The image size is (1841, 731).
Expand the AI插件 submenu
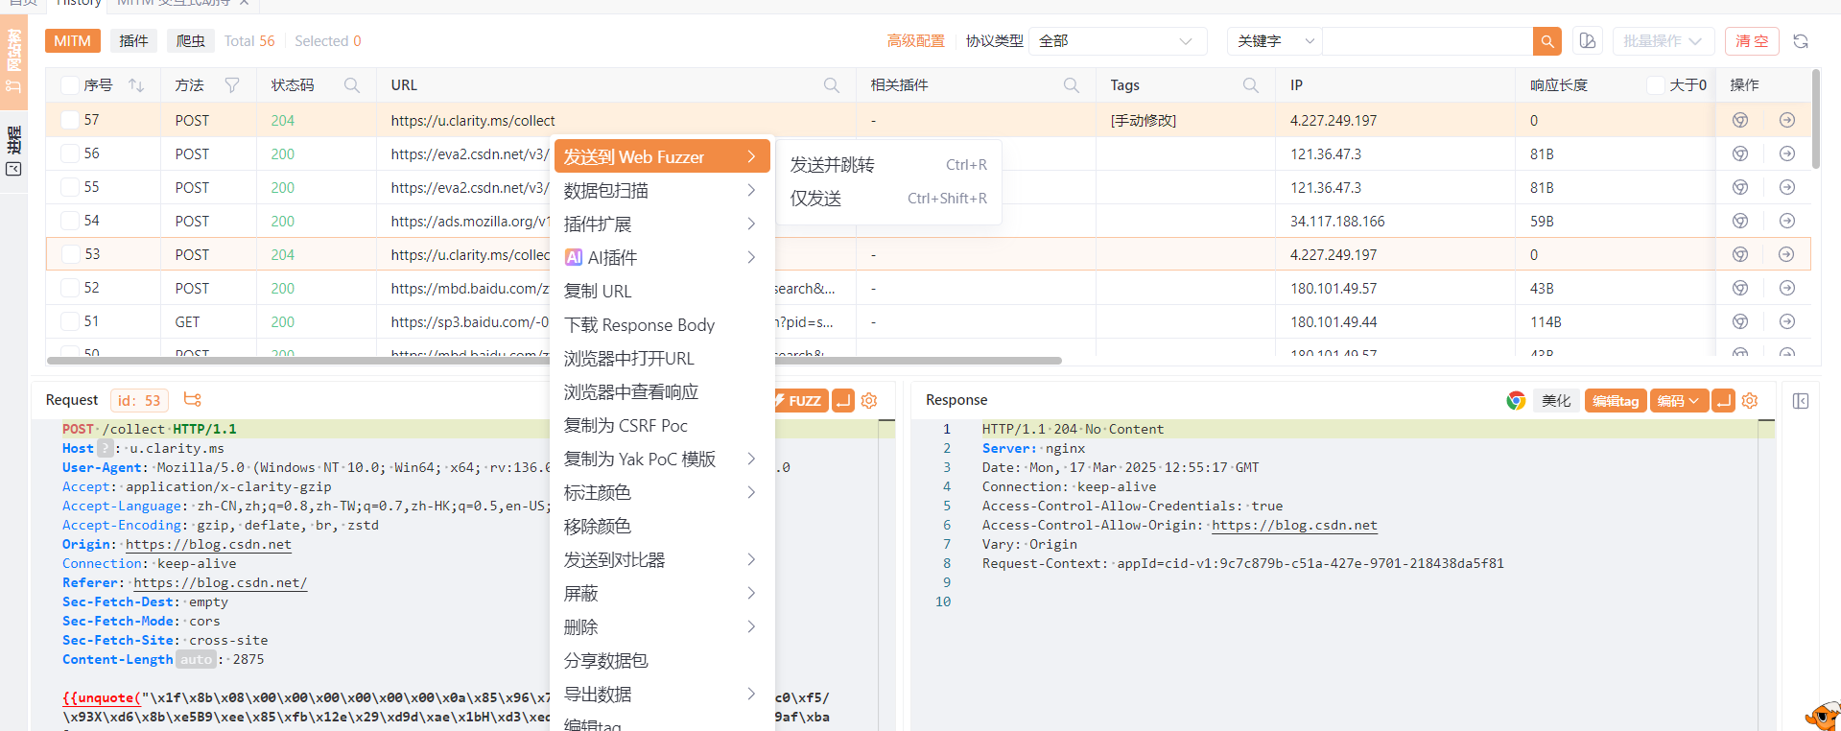[x=661, y=257]
